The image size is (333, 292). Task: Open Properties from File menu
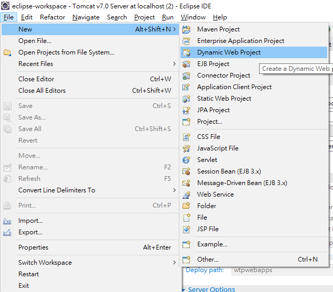point(90,247)
